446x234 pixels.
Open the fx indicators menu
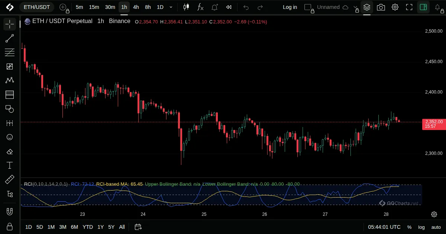tap(200, 7)
